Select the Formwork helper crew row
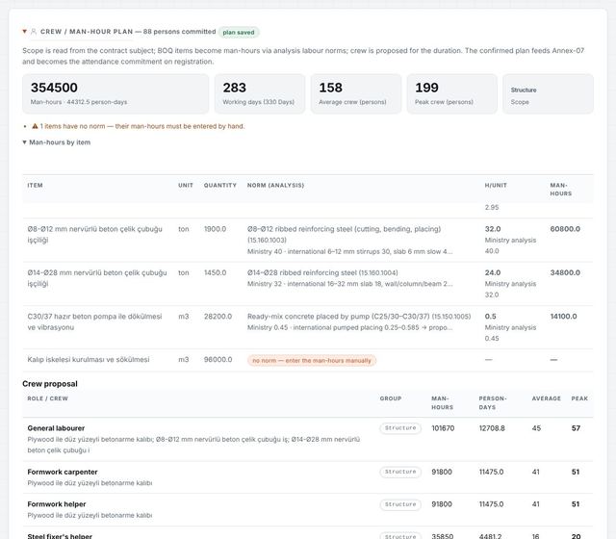Image resolution: width=616 pixels, height=539 pixels. coord(308,510)
